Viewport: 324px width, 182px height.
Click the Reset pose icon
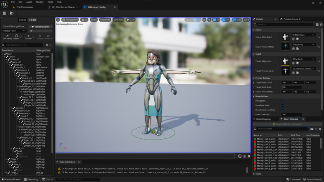(16, 36)
